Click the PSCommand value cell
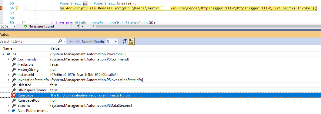The height and width of the screenshot is (114, 321). point(90,59)
